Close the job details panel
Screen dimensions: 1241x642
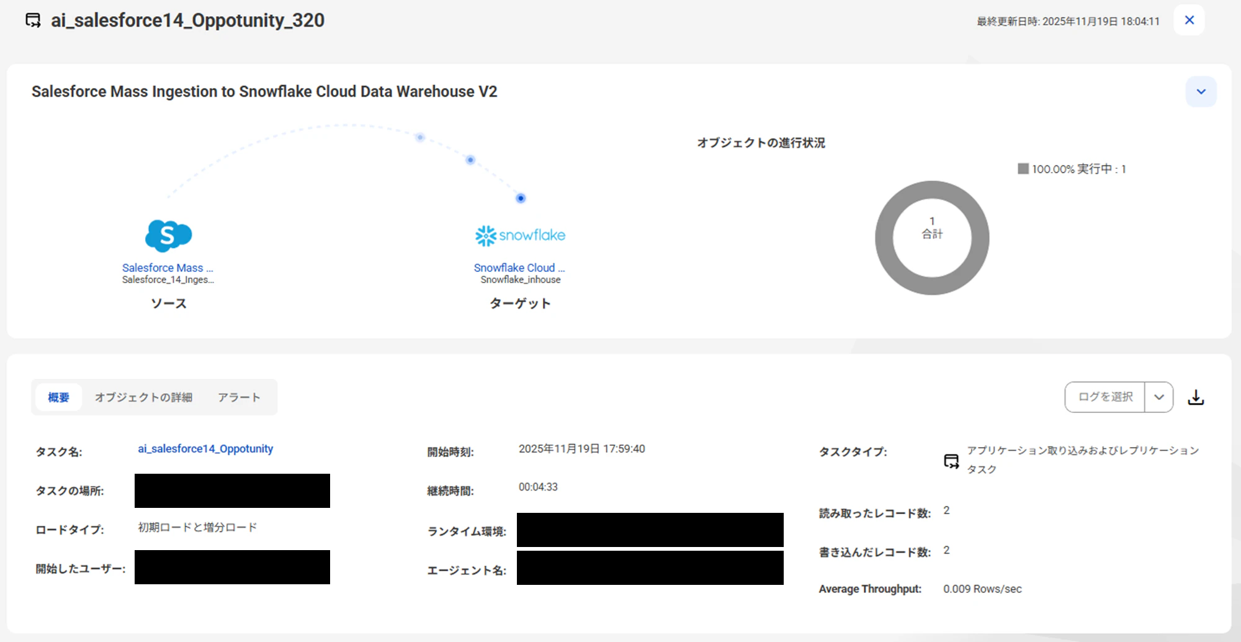1189,20
